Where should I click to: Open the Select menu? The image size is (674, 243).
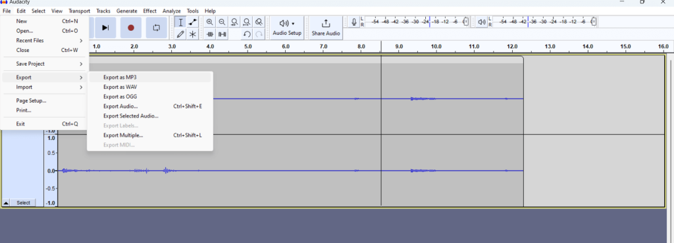(x=38, y=11)
